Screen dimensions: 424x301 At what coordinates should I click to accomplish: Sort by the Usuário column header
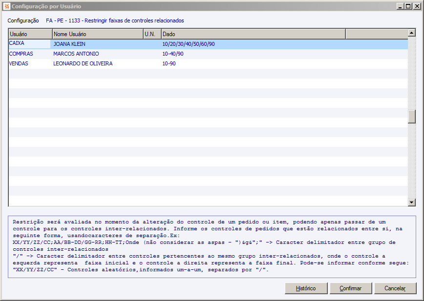point(30,34)
